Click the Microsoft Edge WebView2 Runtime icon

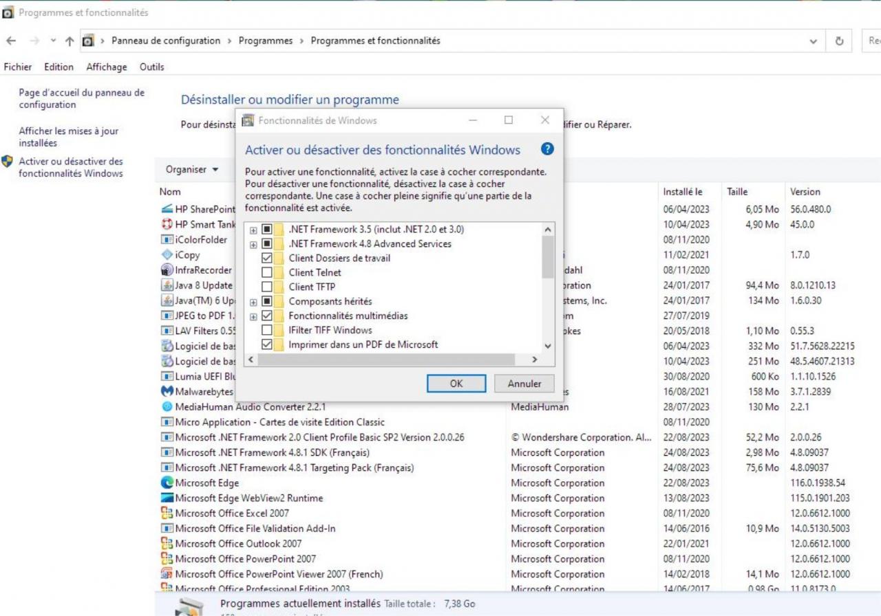click(167, 498)
